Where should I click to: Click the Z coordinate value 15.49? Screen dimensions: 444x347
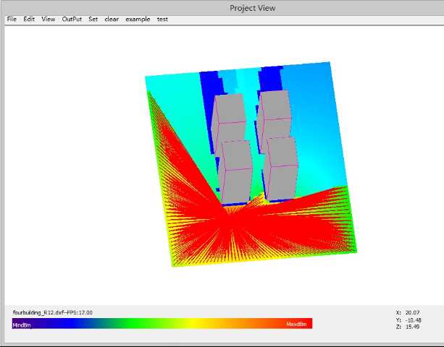tap(412, 327)
